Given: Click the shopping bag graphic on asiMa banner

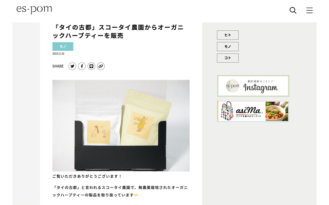Looking at the screenshot, I should coord(227,111).
